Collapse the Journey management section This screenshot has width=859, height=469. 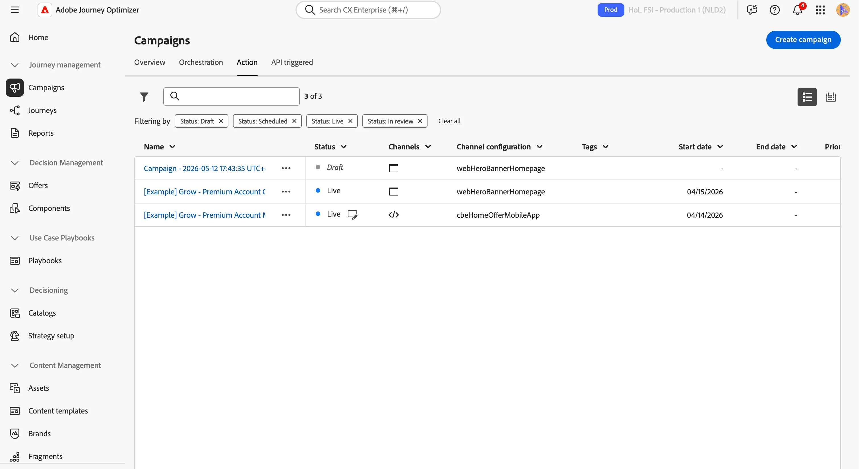[15, 65]
